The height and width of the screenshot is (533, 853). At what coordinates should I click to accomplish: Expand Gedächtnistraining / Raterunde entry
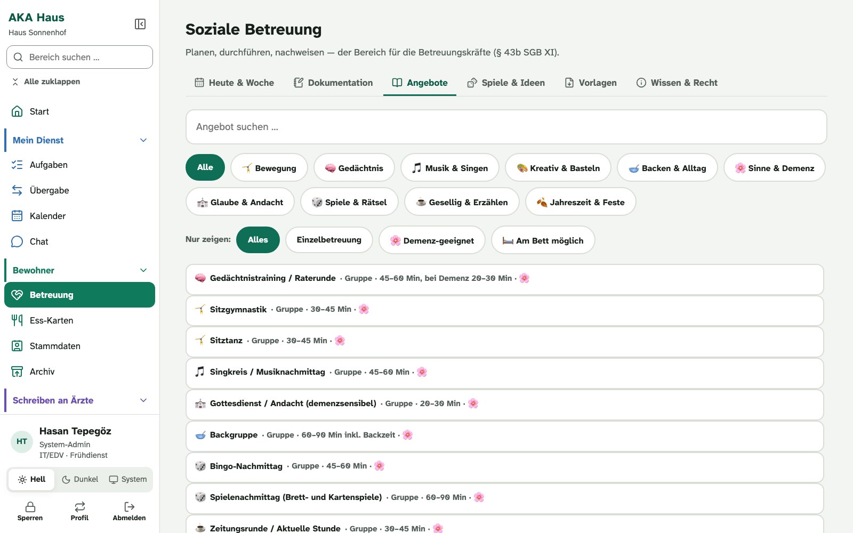pos(504,279)
